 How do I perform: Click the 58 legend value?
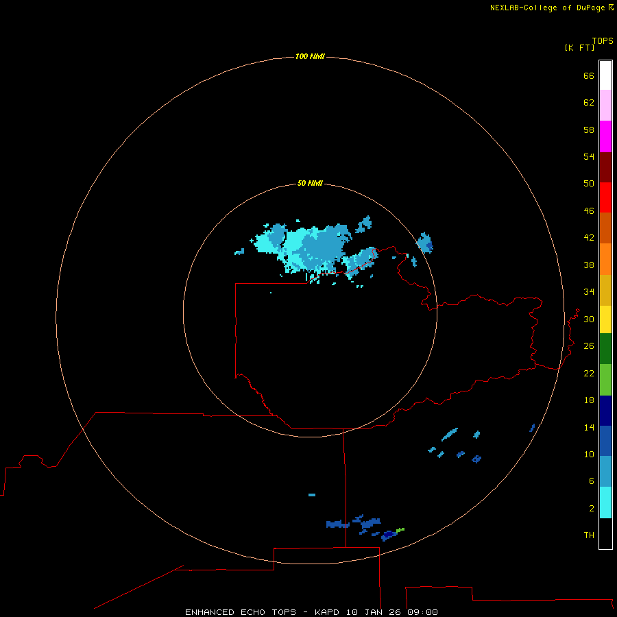click(589, 130)
